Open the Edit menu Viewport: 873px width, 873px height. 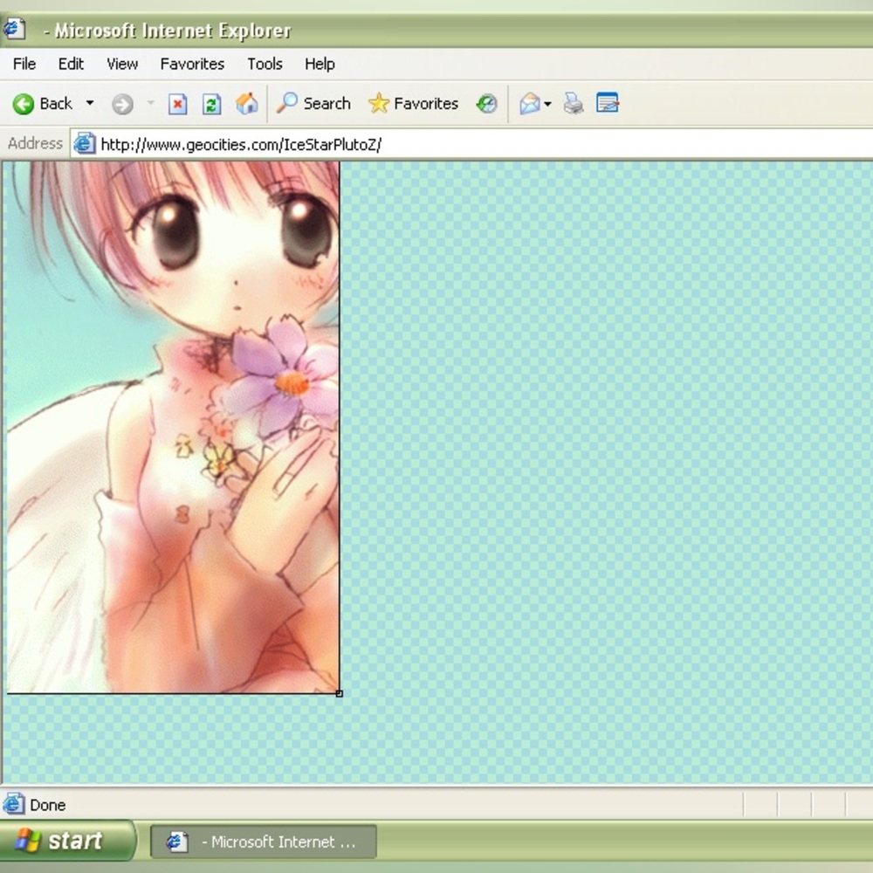pyautogui.click(x=72, y=64)
